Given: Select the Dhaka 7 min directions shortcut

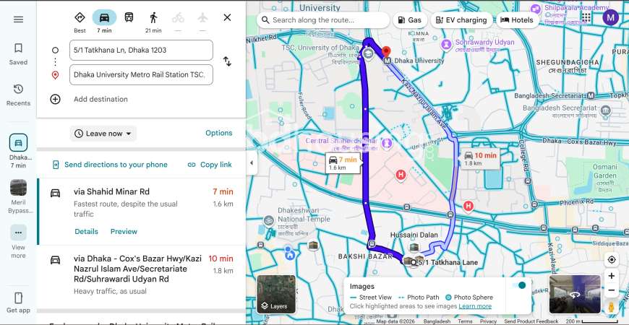Looking at the screenshot, I should point(19,151).
